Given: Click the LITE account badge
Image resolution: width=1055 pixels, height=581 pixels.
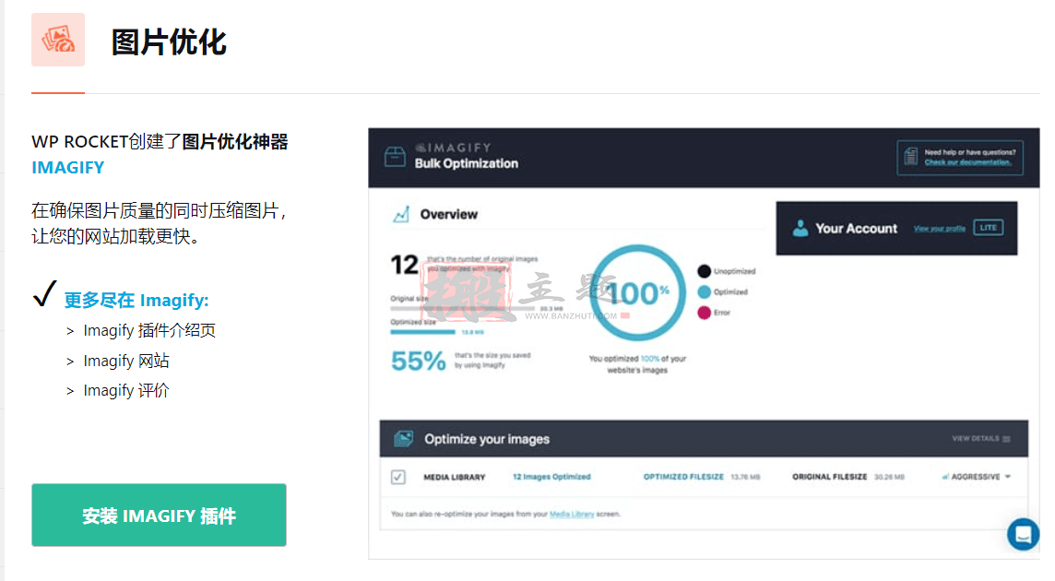Looking at the screenshot, I should click(x=989, y=228).
